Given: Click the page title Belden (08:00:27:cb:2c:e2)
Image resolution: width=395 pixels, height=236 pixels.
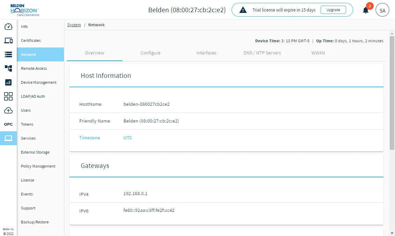Looking at the screenshot, I should click(x=187, y=10).
